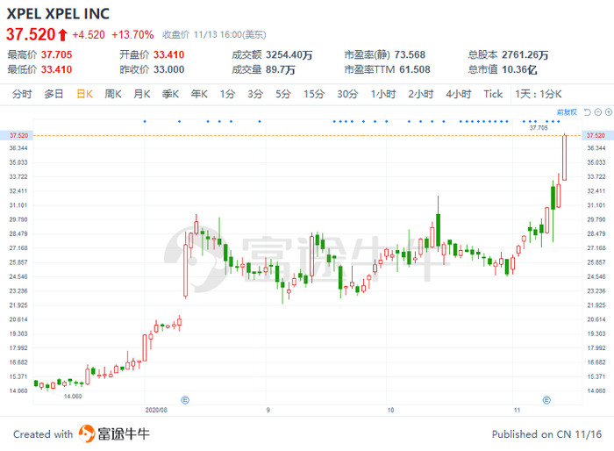Click the 市盈率(静) value 73.568
The image size is (614, 451).
pyautogui.click(x=410, y=55)
